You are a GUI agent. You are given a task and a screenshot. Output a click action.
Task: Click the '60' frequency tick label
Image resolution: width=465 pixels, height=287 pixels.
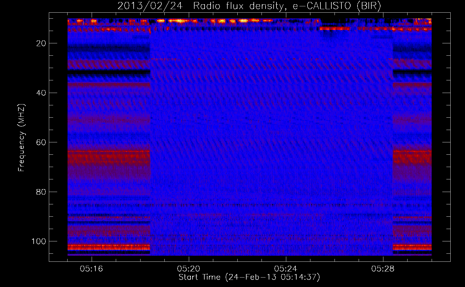point(41,142)
